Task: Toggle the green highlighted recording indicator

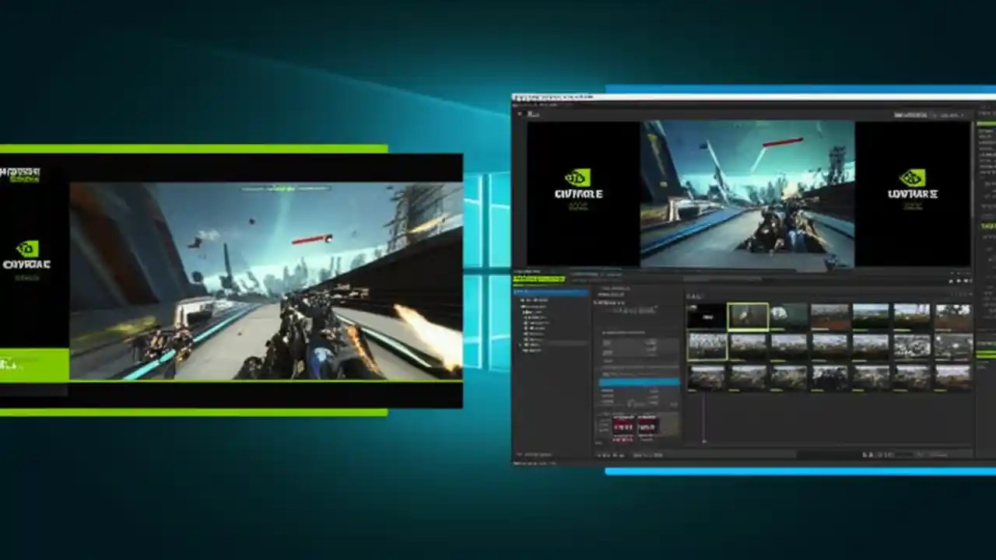Action: [539, 278]
